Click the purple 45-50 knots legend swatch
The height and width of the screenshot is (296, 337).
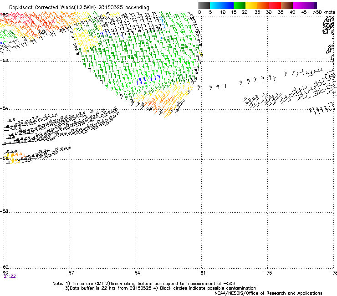pyautogui.click(x=311, y=5)
